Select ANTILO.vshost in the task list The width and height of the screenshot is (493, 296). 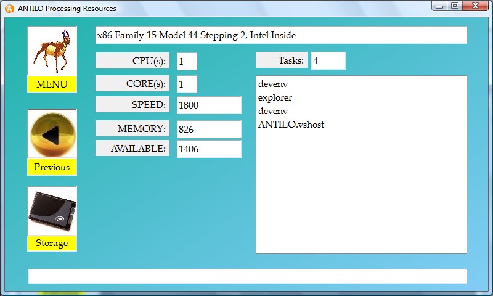pos(291,125)
